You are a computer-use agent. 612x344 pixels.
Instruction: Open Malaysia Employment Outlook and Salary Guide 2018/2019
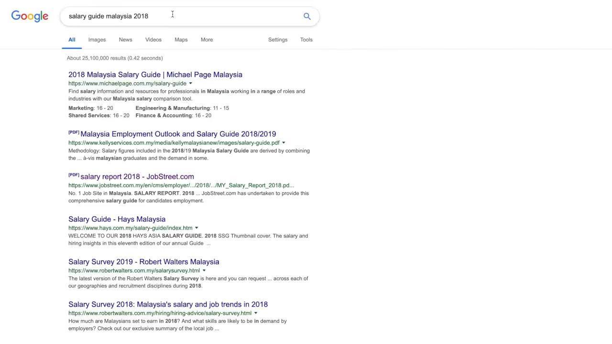click(x=178, y=134)
